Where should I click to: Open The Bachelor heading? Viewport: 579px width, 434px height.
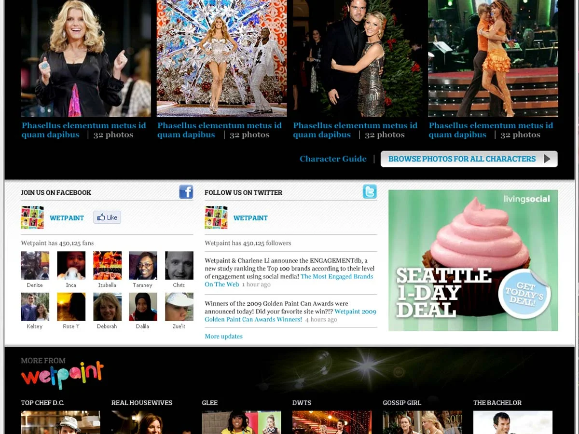(497, 403)
